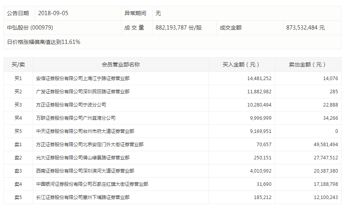The height and width of the screenshot is (213, 347).
Task: Click buy amount 10,280,494
Action: 259,105
